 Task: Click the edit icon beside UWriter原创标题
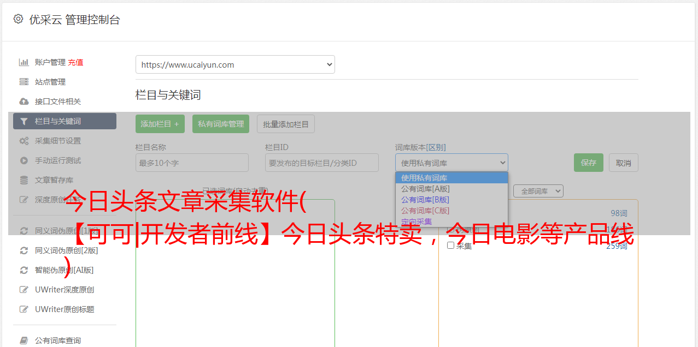pyautogui.click(x=24, y=309)
